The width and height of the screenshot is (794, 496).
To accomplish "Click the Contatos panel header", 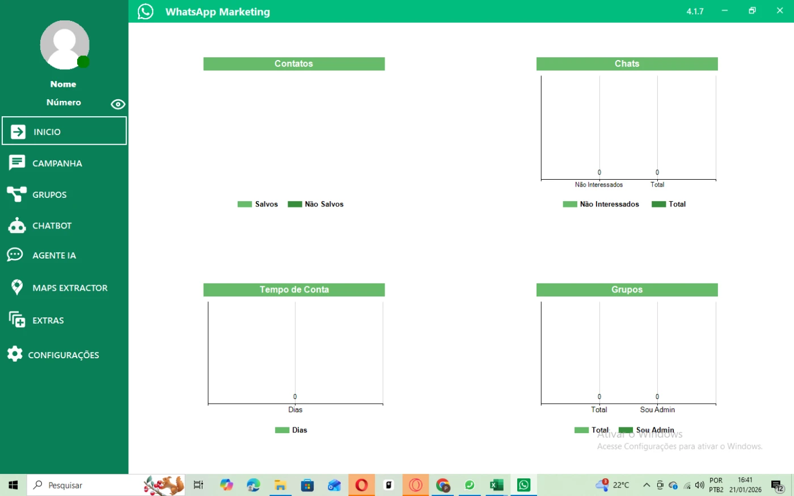I will tap(294, 64).
